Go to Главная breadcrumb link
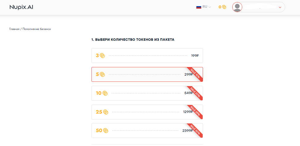300x146 pixels. [14, 29]
